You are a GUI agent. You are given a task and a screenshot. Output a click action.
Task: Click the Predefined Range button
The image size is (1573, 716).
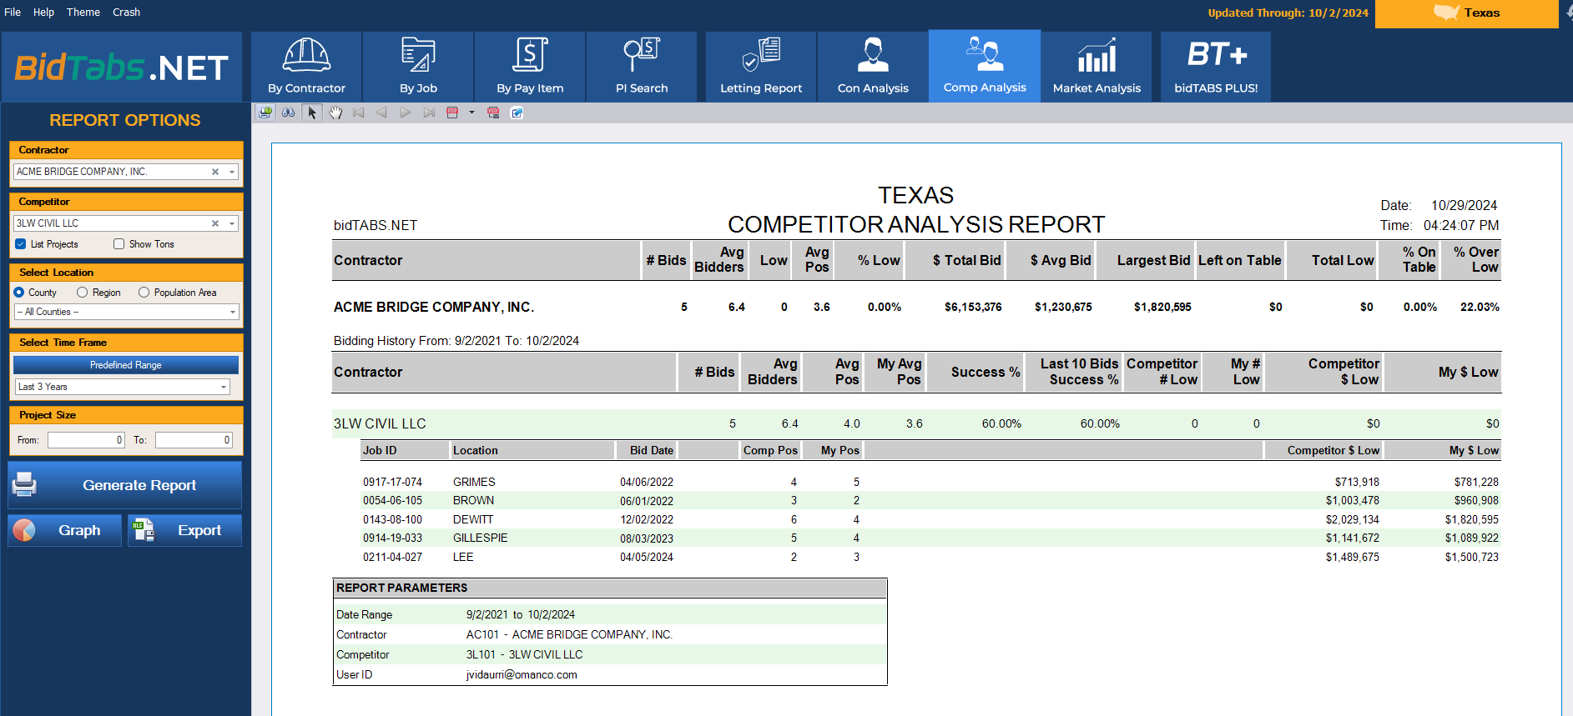tap(126, 365)
